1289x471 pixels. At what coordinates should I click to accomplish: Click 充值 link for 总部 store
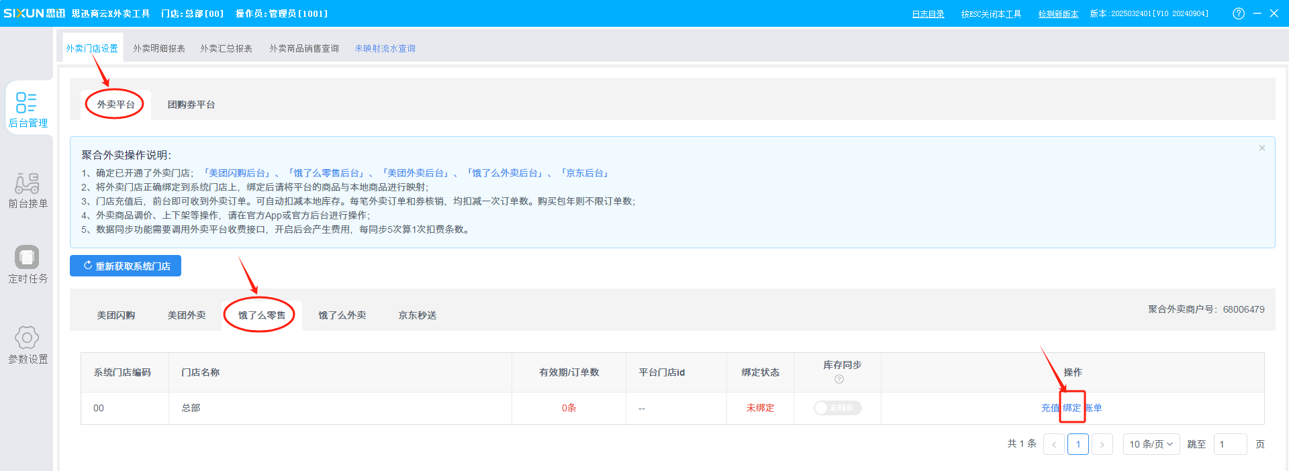pos(1050,408)
